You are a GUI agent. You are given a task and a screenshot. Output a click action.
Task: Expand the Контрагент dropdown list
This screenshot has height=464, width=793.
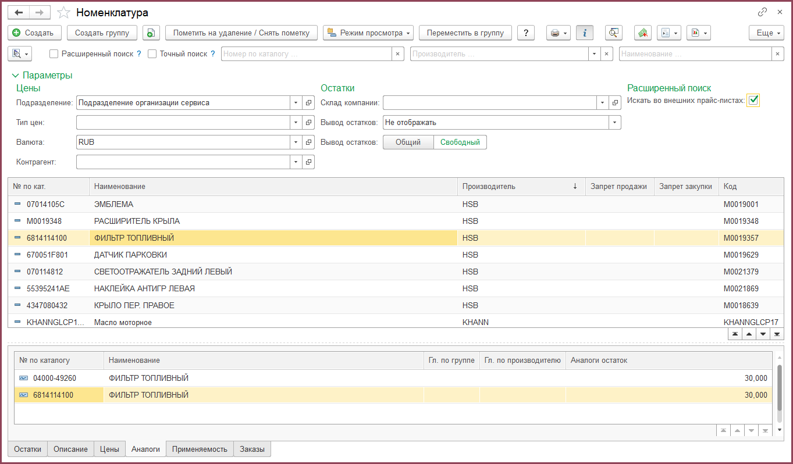click(x=296, y=162)
